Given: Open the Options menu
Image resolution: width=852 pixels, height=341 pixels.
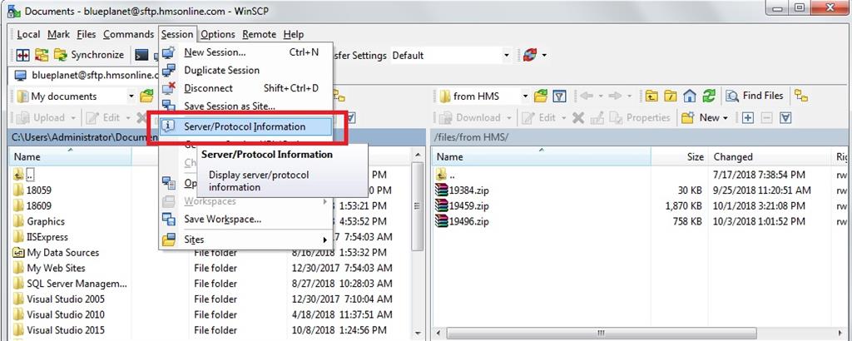Looking at the screenshot, I should 218,34.
